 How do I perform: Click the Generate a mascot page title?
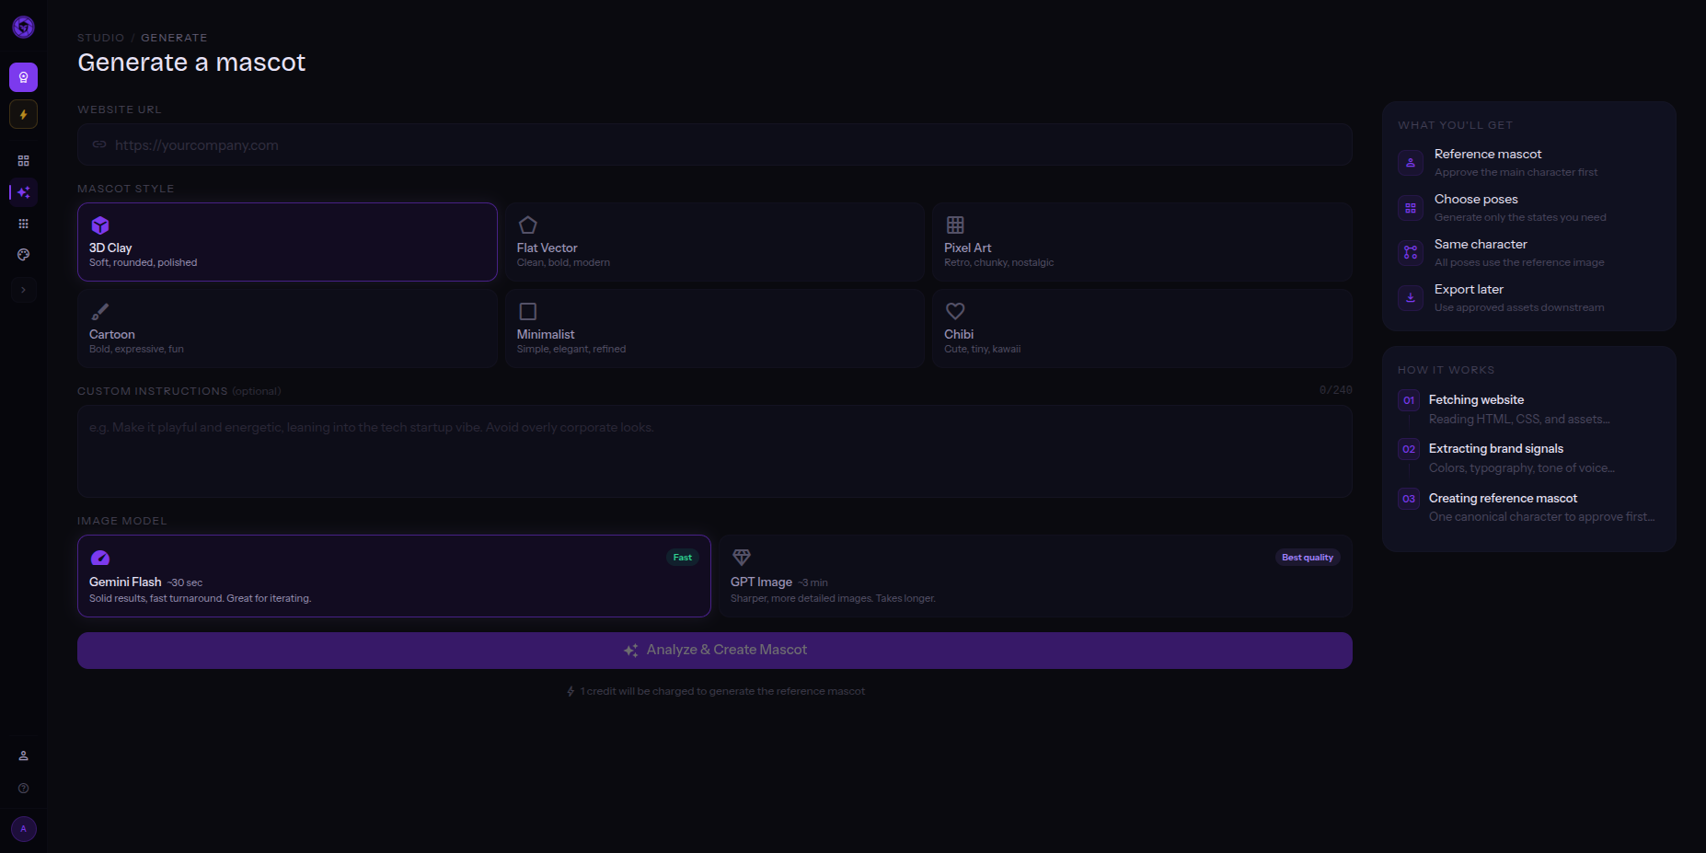pos(191,63)
